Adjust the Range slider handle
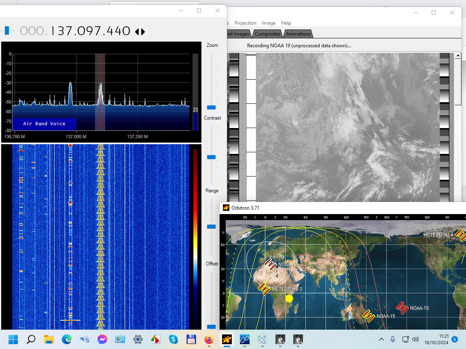This screenshot has height=349, width=466. tap(211, 227)
